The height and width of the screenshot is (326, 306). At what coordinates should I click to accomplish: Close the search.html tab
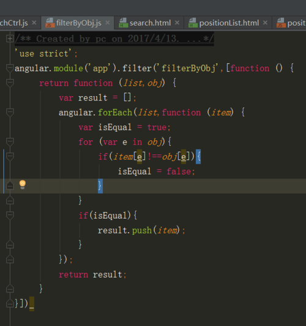177,23
